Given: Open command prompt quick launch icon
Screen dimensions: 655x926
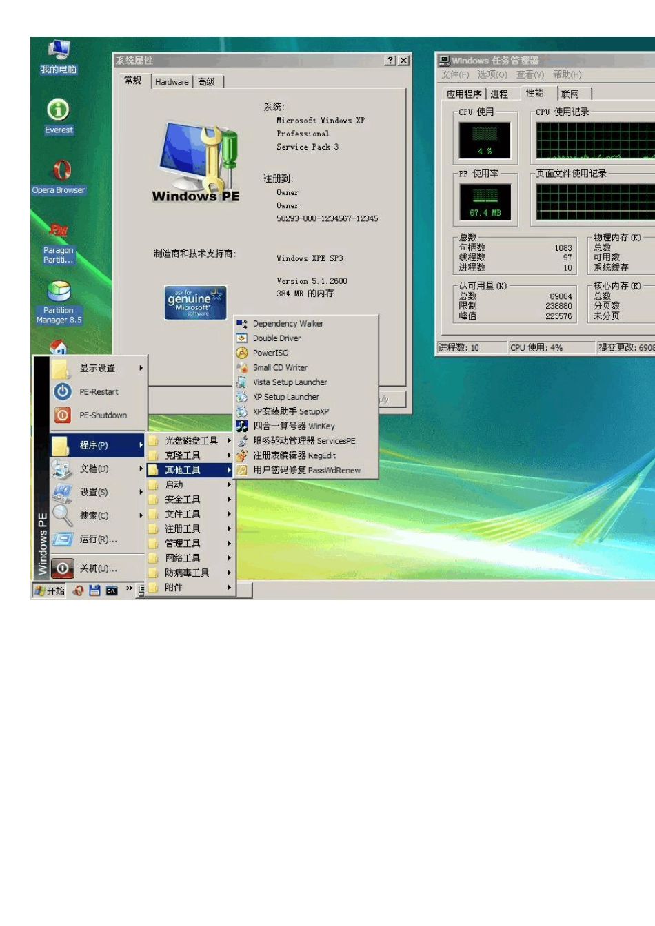Looking at the screenshot, I should (111, 590).
